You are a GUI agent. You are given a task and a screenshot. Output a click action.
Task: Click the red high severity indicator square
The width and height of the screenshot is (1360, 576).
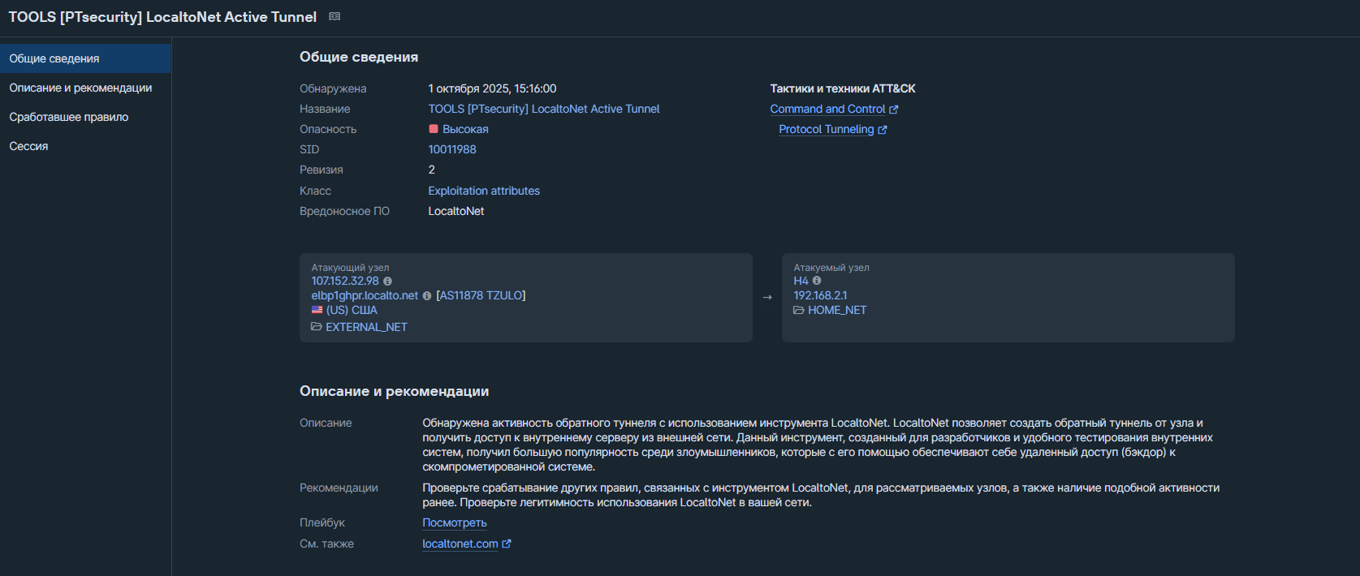point(434,129)
